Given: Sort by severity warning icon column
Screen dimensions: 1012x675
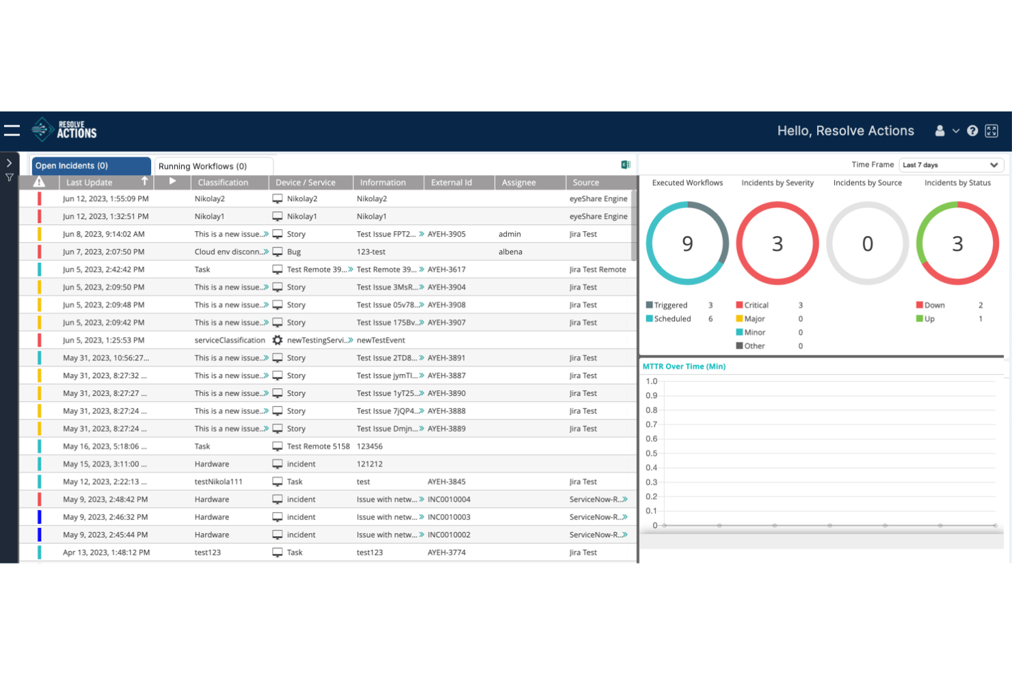Looking at the screenshot, I should 39,182.
